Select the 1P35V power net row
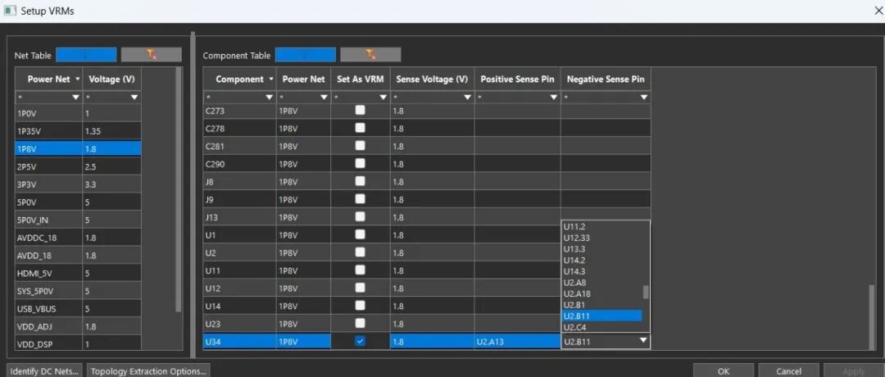This screenshot has width=885, height=377. point(78,131)
